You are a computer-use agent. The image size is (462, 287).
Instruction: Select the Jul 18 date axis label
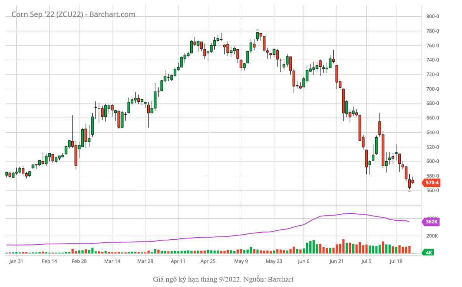click(396, 261)
